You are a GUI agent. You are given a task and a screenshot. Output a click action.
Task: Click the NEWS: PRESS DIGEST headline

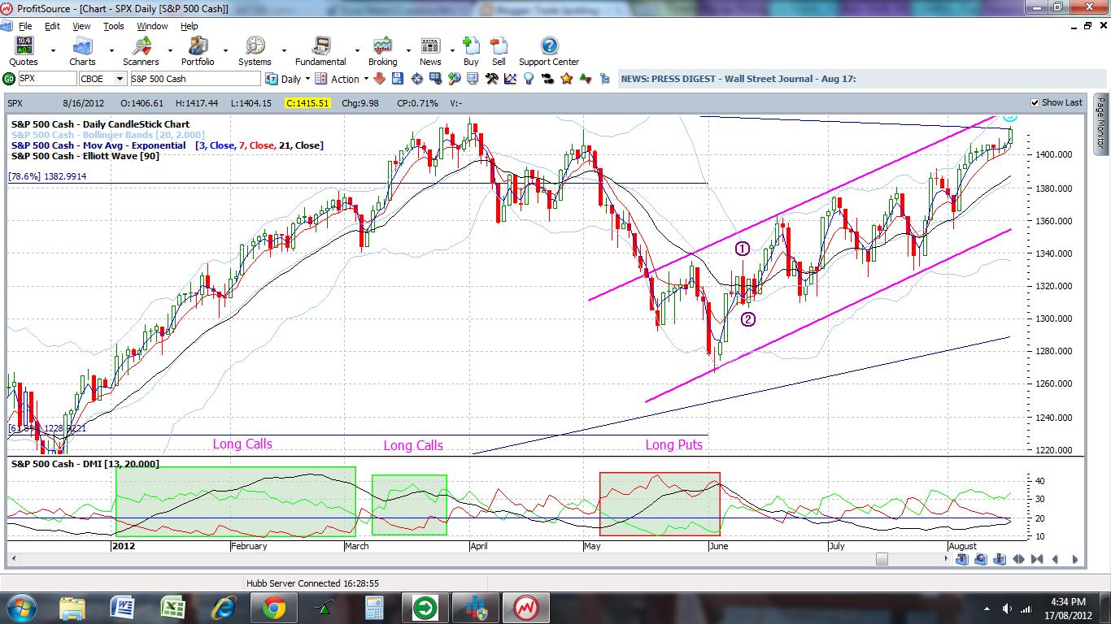738,79
